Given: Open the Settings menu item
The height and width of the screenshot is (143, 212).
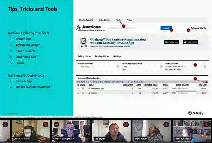Looking at the screenshot, I should click(117, 56).
